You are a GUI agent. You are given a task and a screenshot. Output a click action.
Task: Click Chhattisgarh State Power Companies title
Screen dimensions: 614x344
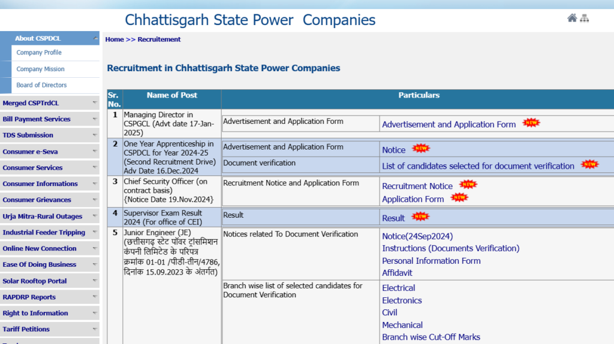(x=250, y=20)
